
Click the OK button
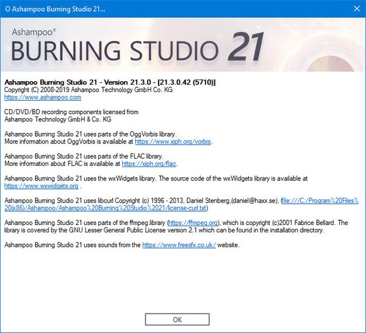point(178,319)
